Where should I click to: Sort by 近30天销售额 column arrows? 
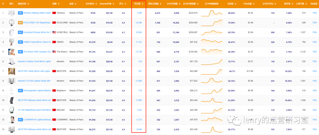coord(198,4)
